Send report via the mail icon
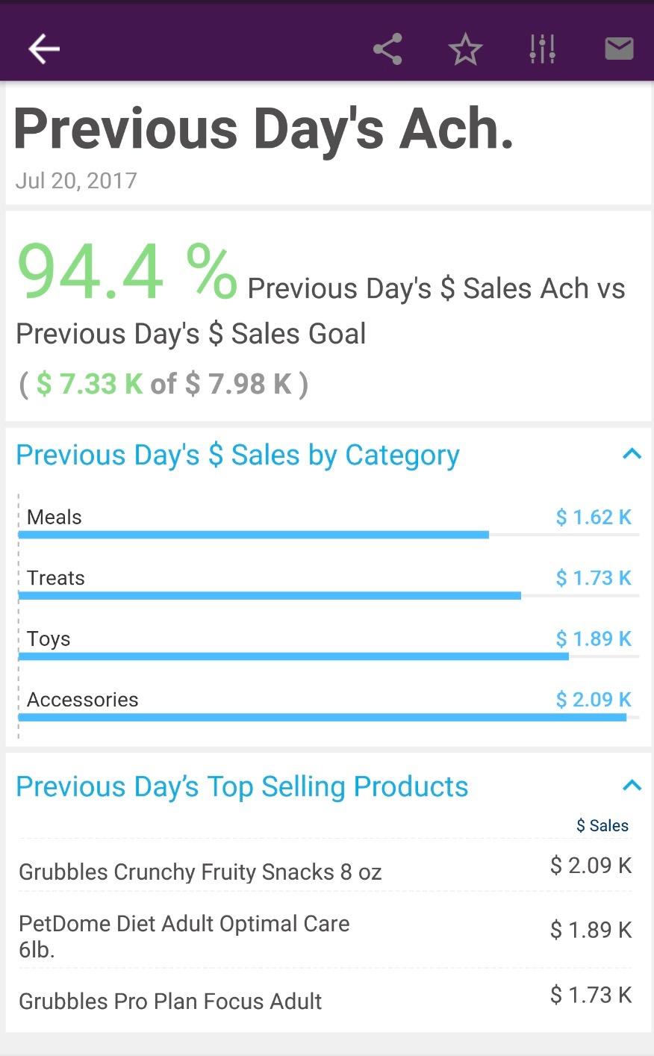 coord(619,49)
